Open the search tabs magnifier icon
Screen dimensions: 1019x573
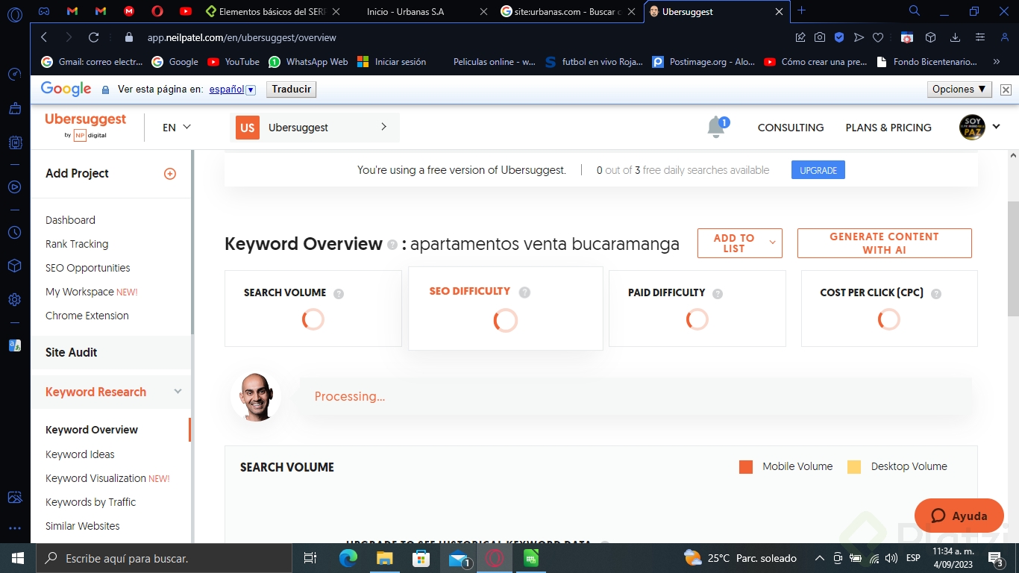point(915,11)
